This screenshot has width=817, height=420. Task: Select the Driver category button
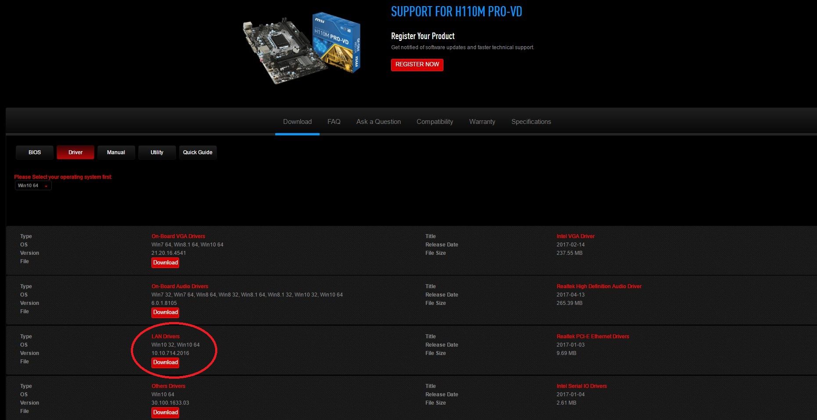[x=76, y=152]
